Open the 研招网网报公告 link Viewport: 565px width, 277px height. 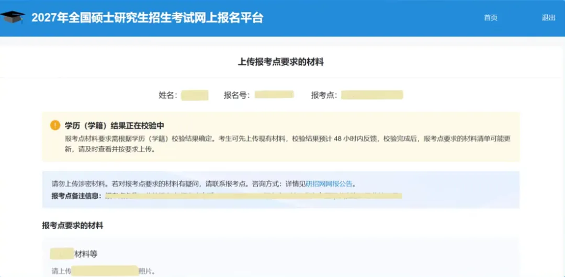tap(329, 184)
